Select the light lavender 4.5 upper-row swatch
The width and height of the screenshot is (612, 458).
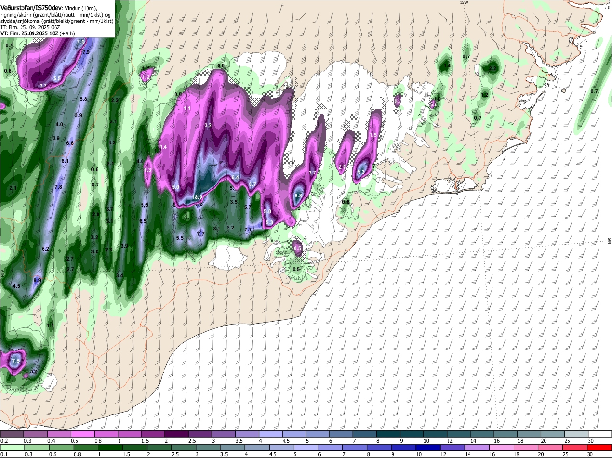coord(294,434)
